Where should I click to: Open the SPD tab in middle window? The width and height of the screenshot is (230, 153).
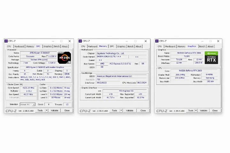tap(112, 46)
